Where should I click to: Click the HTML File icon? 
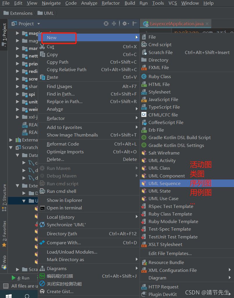(144, 84)
